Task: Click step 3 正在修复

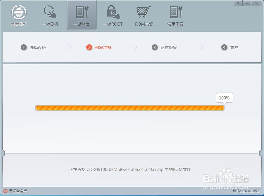Action: coord(164,48)
